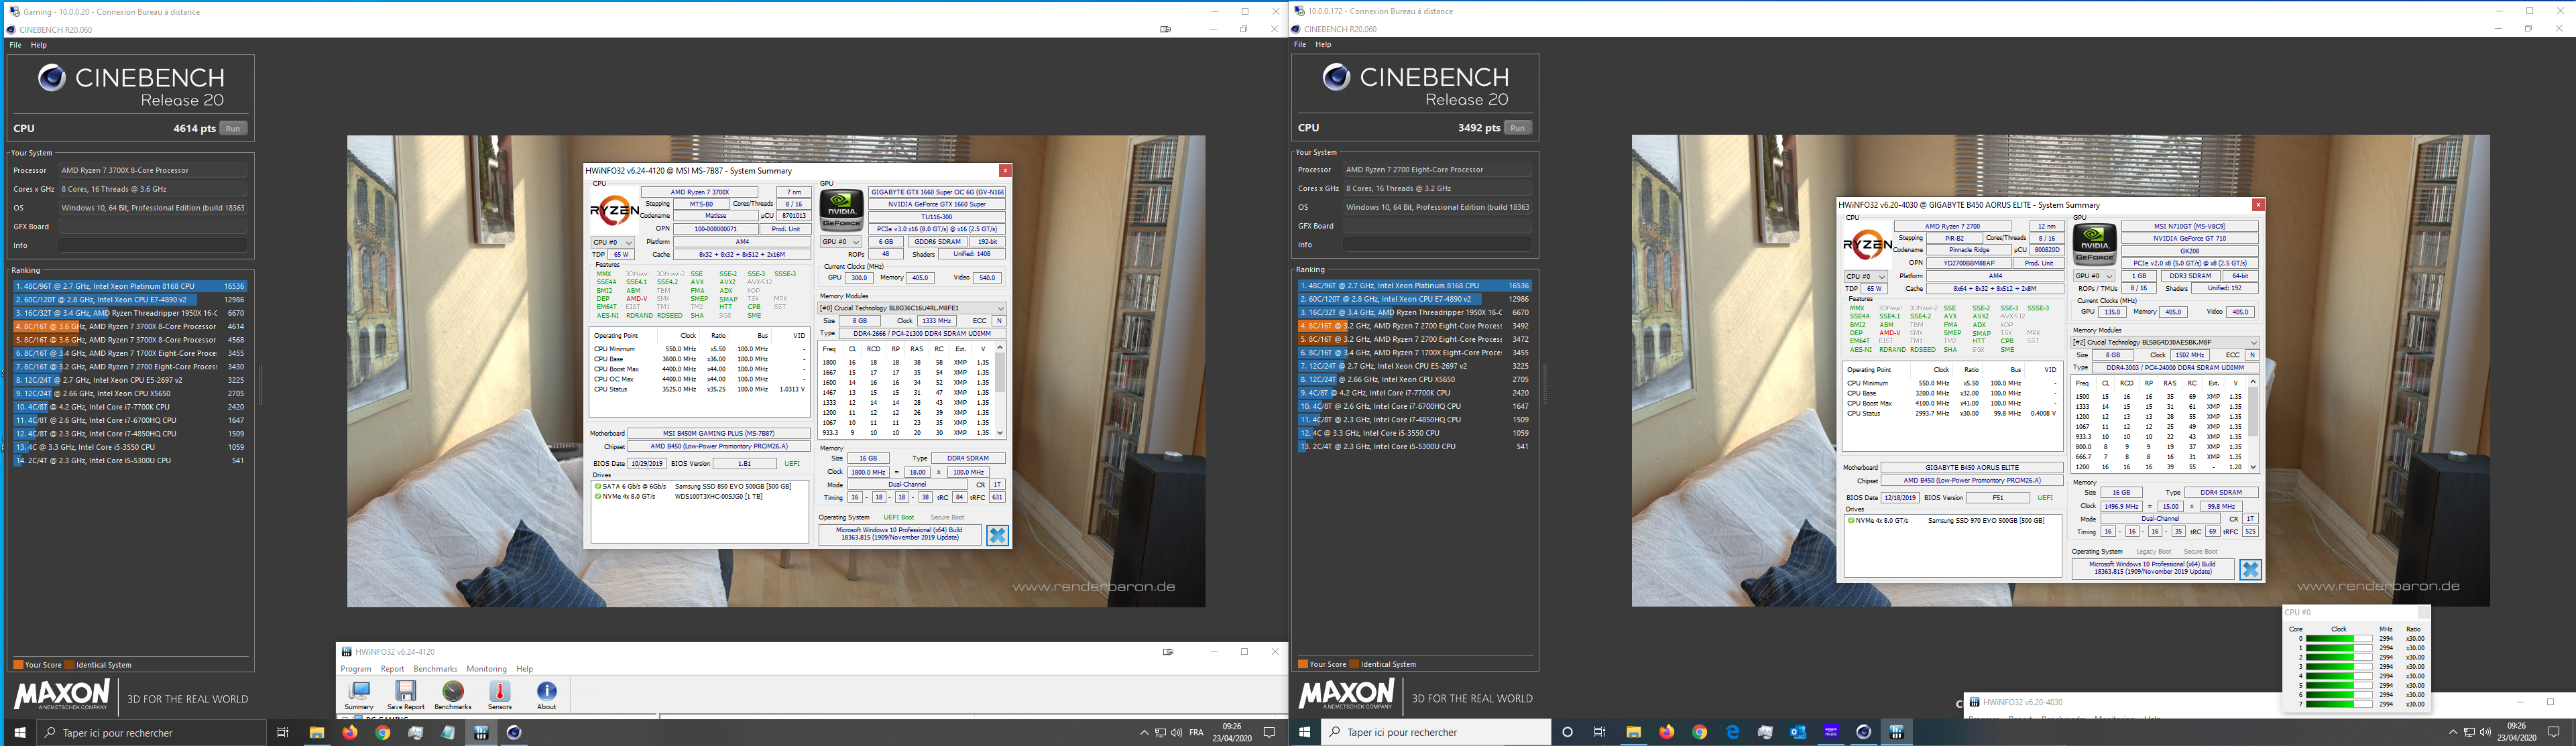Close the GIGABYTE B450 AORUS ELITE summary via blue X
Viewport: 2576px width, 746px height.
tap(2250, 569)
